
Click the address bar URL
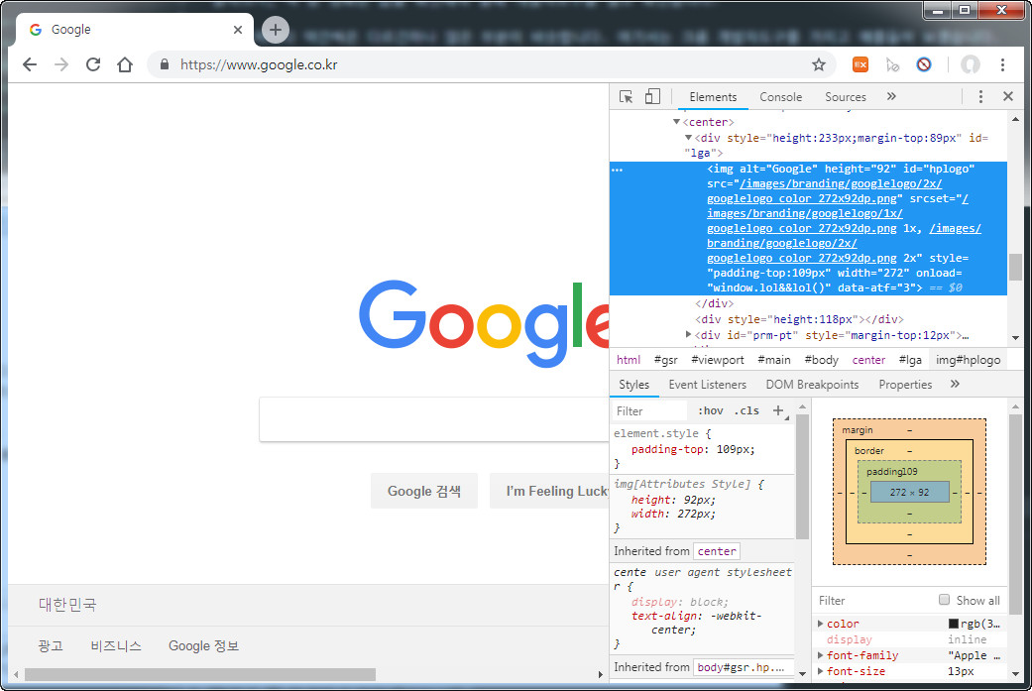coord(259,64)
